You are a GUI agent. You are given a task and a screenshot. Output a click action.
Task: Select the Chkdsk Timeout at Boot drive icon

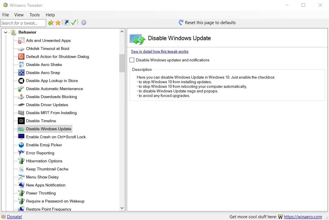(x=21, y=49)
